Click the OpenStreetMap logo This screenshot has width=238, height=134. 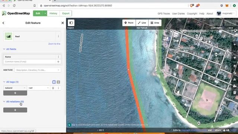click(16, 13)
